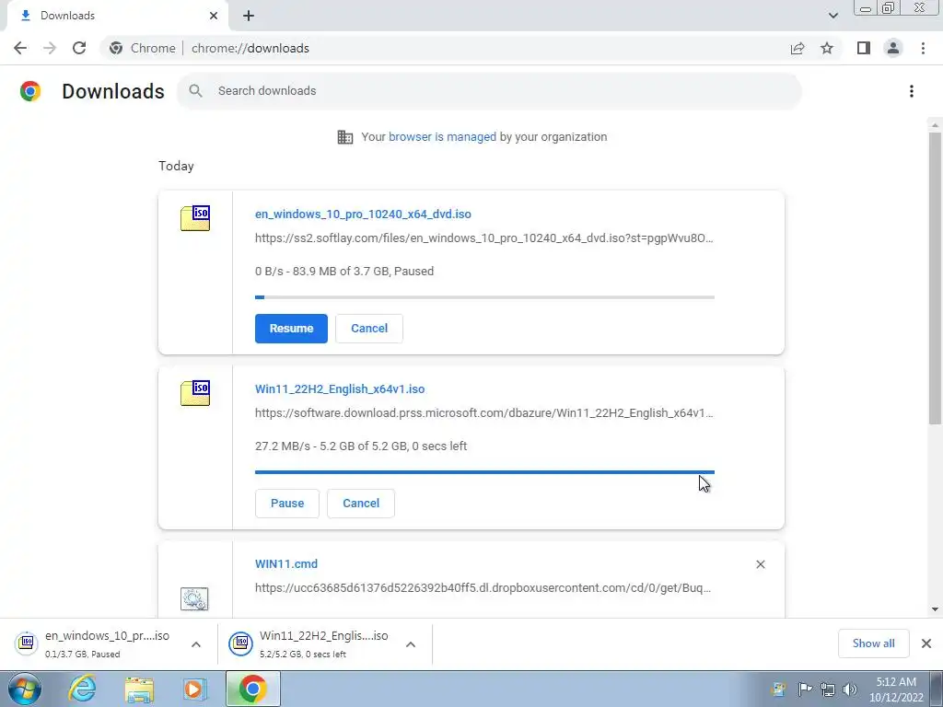Image resolution: width=943 pixels, height=707 pixels.
Task: Click the search magnifier icon
Action: click(195, 91)
